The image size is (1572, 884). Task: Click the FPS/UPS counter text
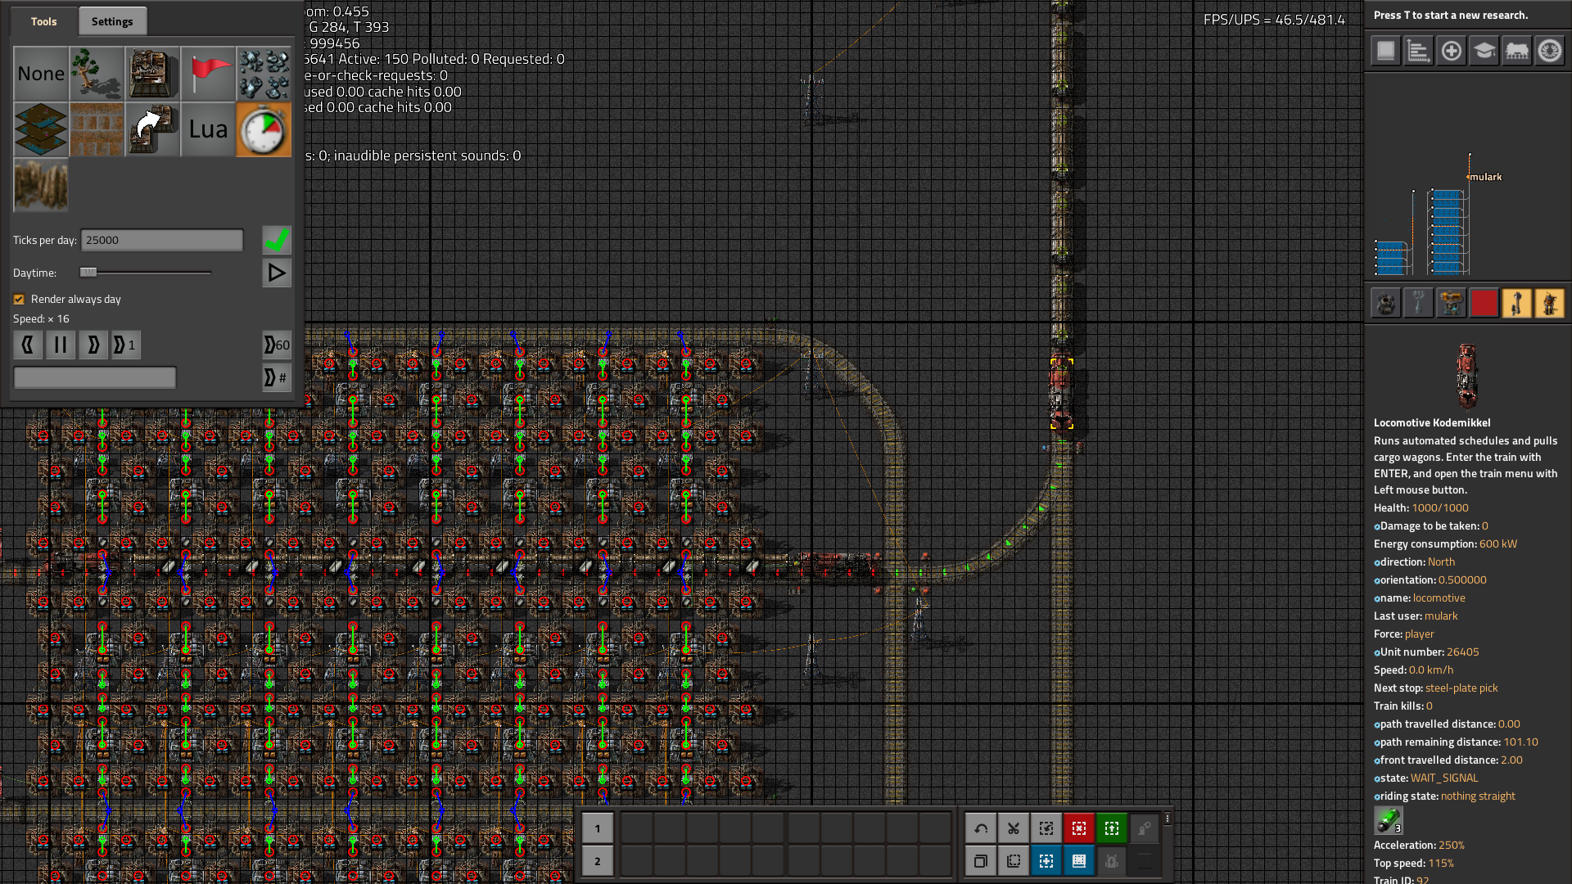click(1274, 20)
